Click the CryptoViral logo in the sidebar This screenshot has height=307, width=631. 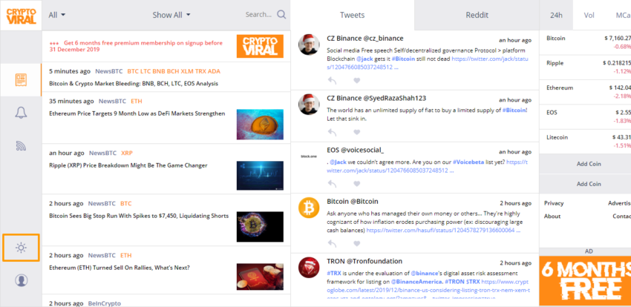pos(21,15)
